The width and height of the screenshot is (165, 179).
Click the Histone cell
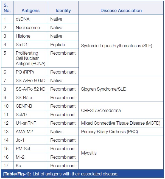click(23, 36)
